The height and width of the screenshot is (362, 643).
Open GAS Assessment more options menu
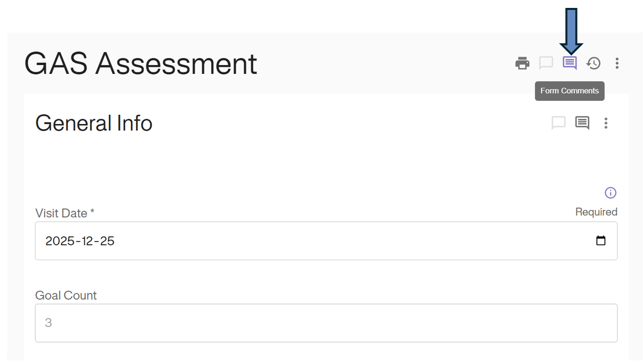coord(617,63)
